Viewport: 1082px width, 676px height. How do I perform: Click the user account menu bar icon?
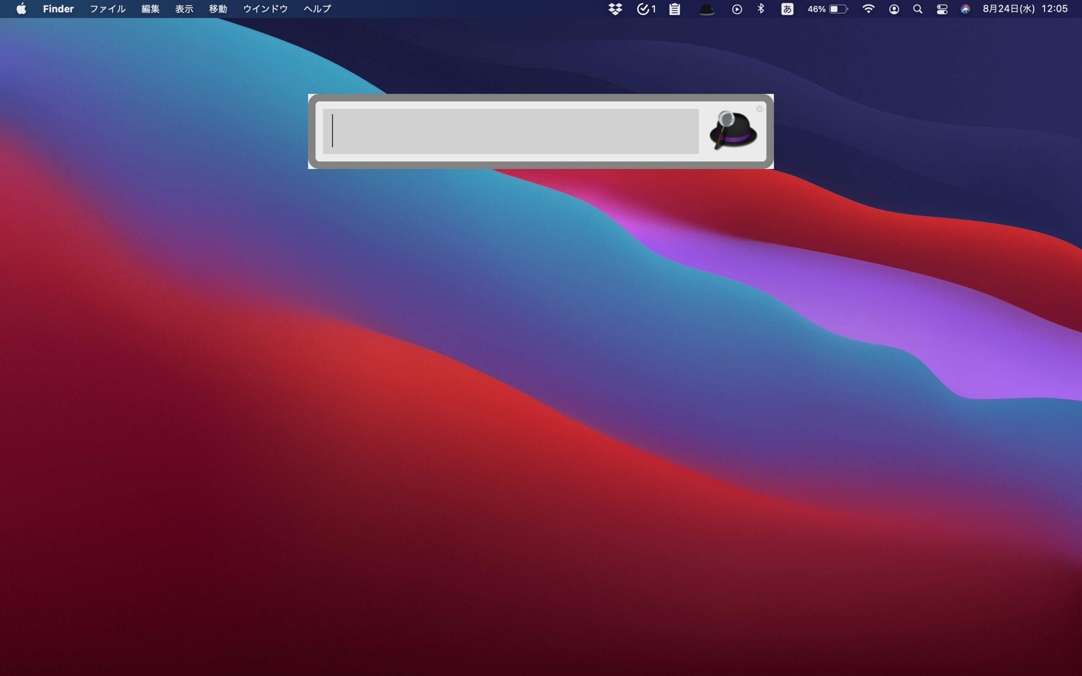click(x=894, y=9)
